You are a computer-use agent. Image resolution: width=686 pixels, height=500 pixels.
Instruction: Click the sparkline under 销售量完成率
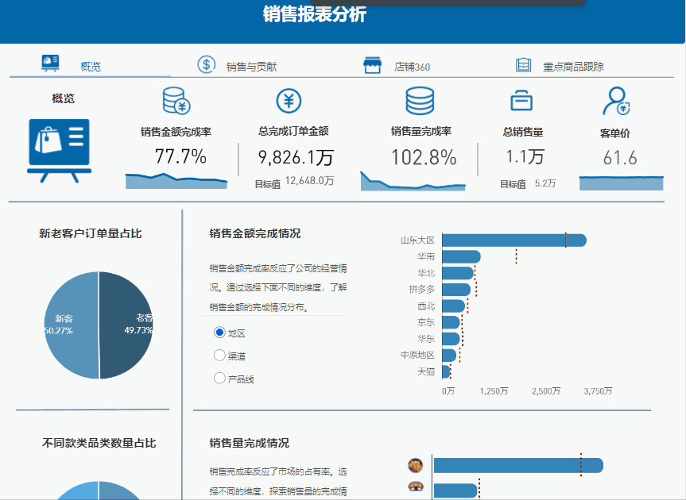click(413, 181)
